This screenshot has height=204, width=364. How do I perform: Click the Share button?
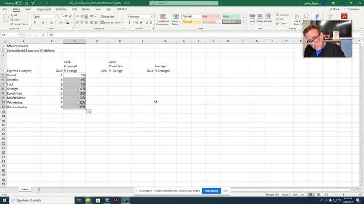coord(334,9)
